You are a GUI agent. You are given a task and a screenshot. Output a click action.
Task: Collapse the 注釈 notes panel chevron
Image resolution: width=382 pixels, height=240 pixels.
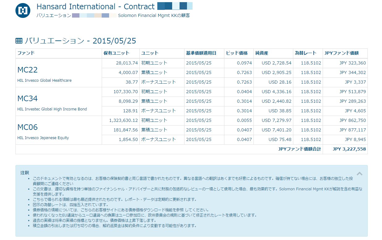359,174
